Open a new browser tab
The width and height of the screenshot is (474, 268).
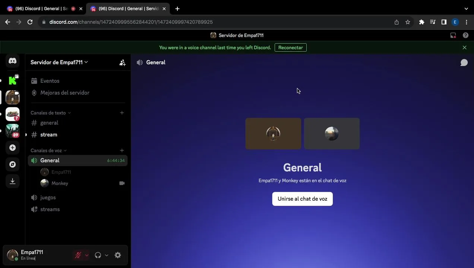(x=177, y=9)
